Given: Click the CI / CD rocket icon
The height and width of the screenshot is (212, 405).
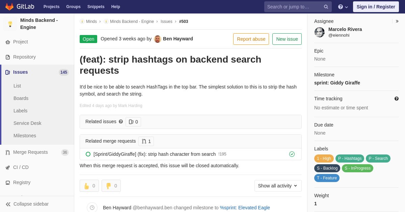Looking at the screenshot, I should coord(8,168).
